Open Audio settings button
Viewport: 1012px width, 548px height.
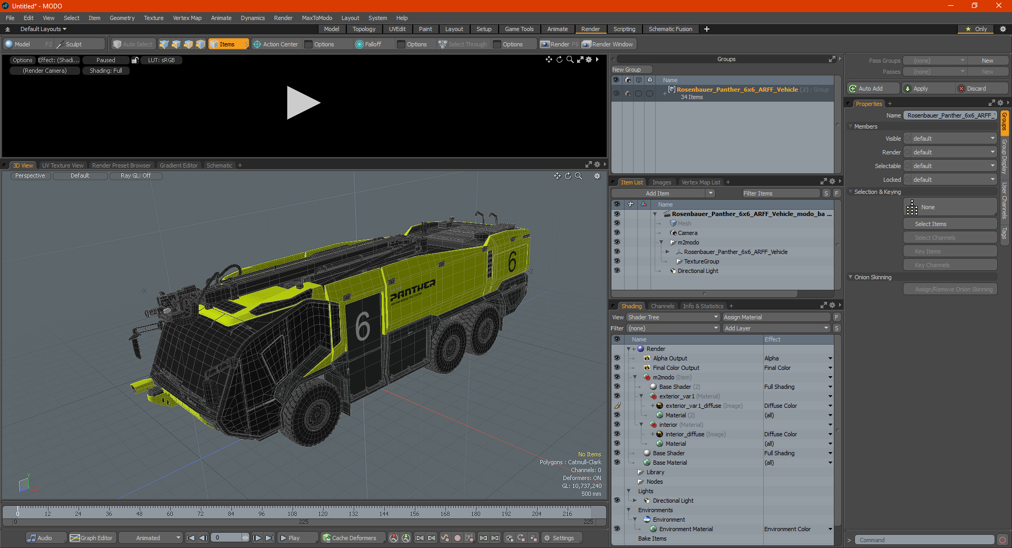(x=46, y=538)
